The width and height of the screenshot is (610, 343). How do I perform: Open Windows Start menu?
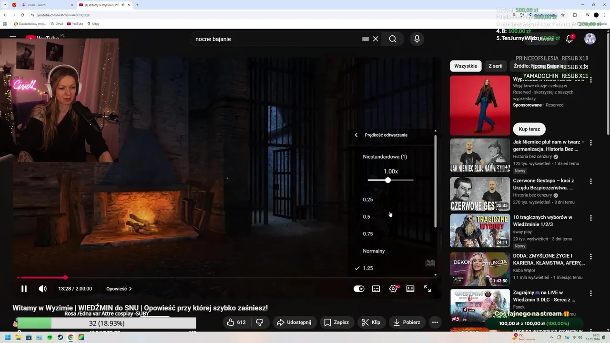(x=8, y=337)
